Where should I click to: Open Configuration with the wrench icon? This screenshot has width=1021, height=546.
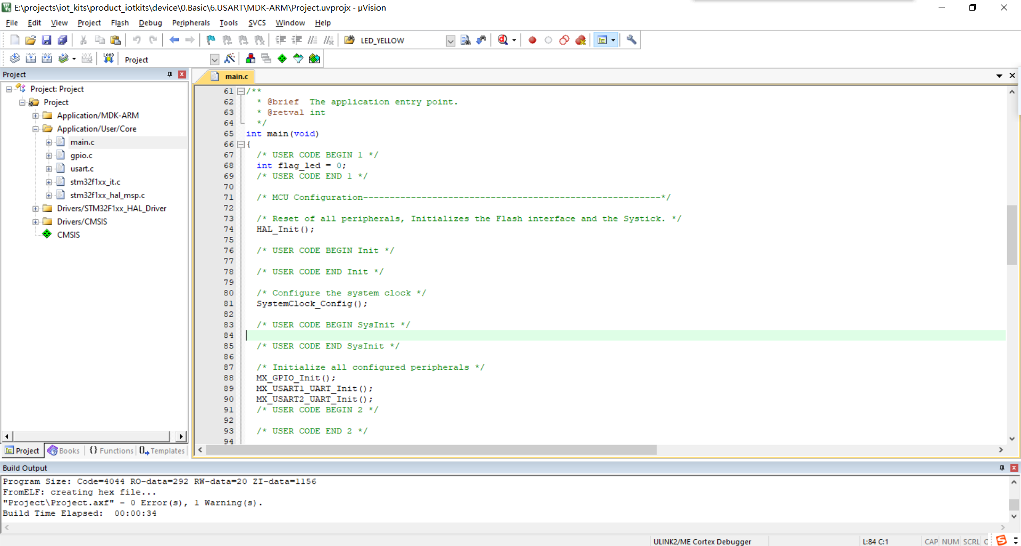point(631,40)
